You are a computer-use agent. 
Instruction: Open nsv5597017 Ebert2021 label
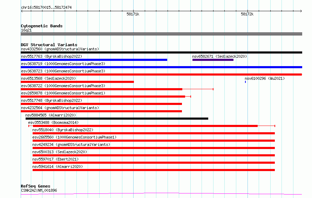[x=55, y=159]
